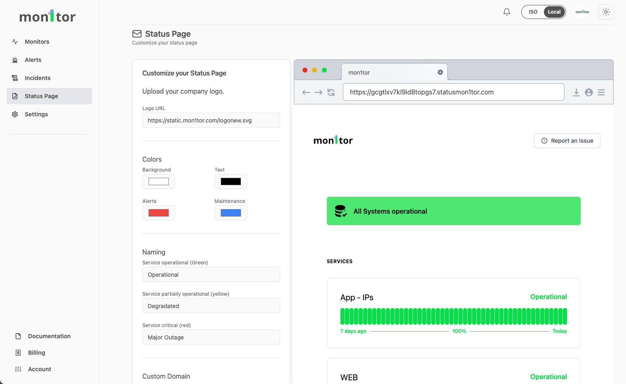The image size is (626, 384).
Task: Click the Monitors pulse icon
Action: (15, 42)
